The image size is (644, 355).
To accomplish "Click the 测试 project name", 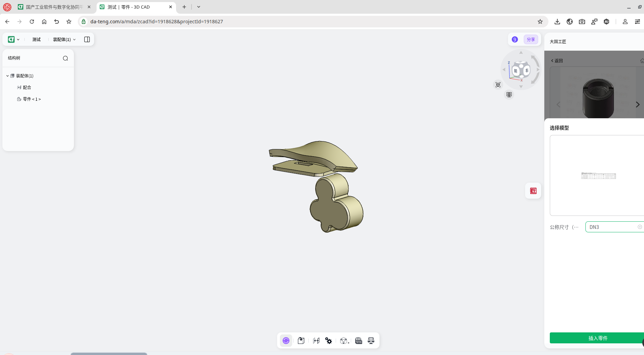I will click(36, 39).
